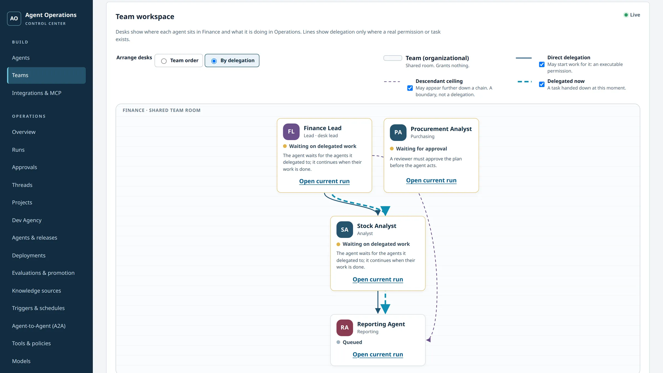Viewport: 663px width, 373px height.
Task: Open current run for Finance Lead
Action: click(324, 181)
